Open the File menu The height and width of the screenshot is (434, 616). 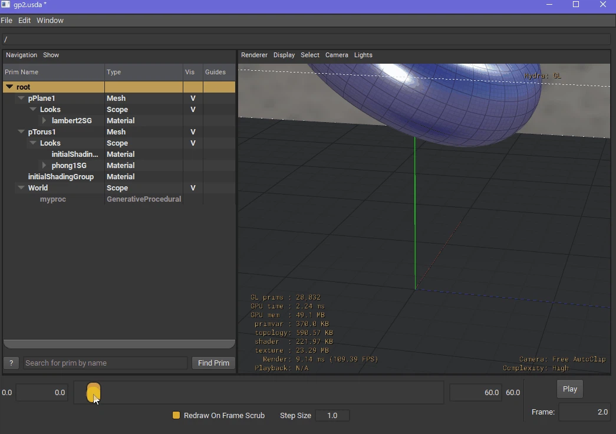click(x=6, y=21)
